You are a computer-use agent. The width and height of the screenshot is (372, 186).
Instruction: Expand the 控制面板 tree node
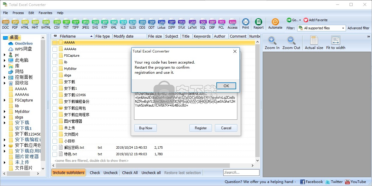point(4,77)
